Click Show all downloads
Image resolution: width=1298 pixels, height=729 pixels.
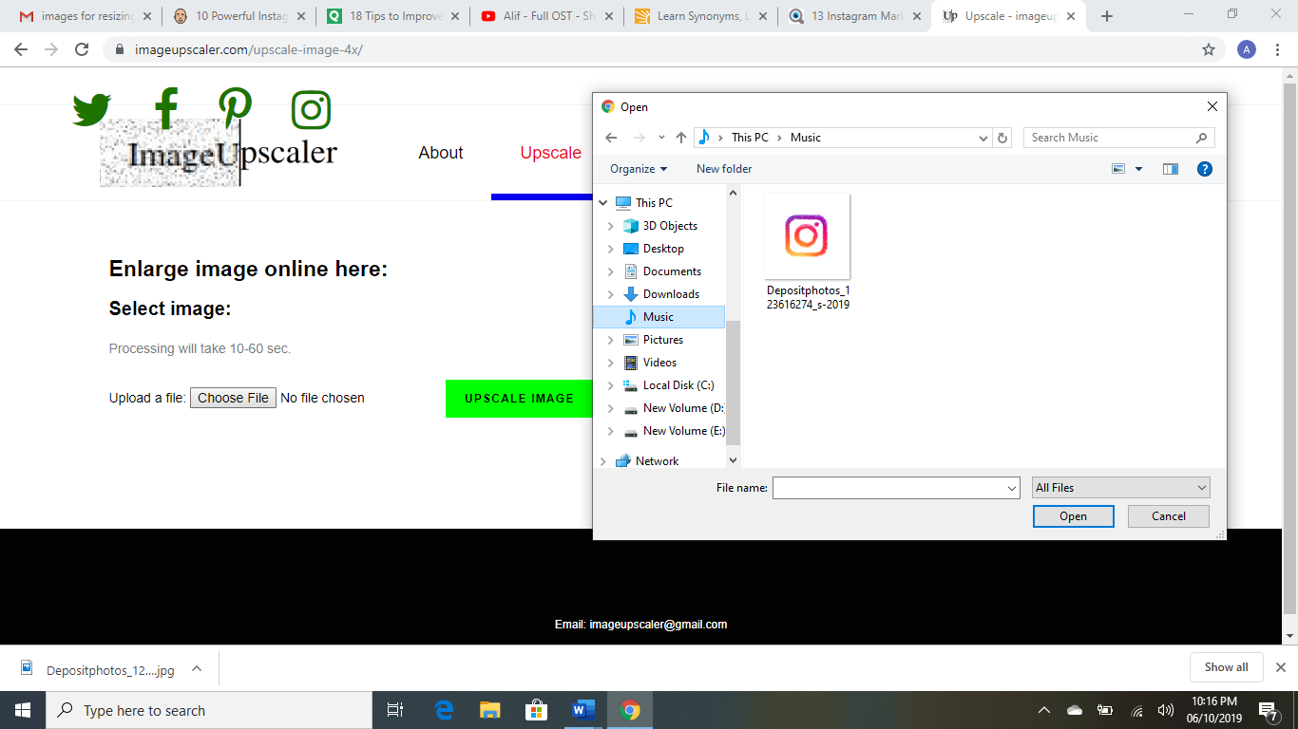click(1226, 667)
